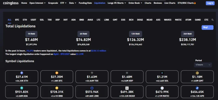Click the LINK coin icon
Viewport: 218px width, 100px height.
92,88
